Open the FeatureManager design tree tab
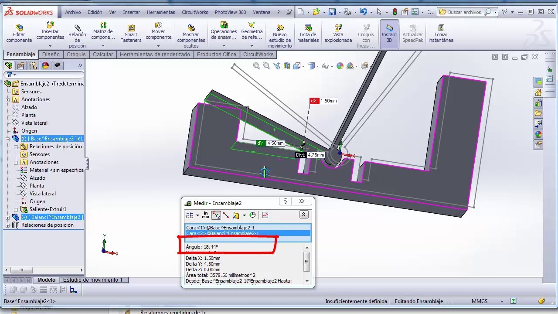 pyautogui.click(x=9, y=65)
